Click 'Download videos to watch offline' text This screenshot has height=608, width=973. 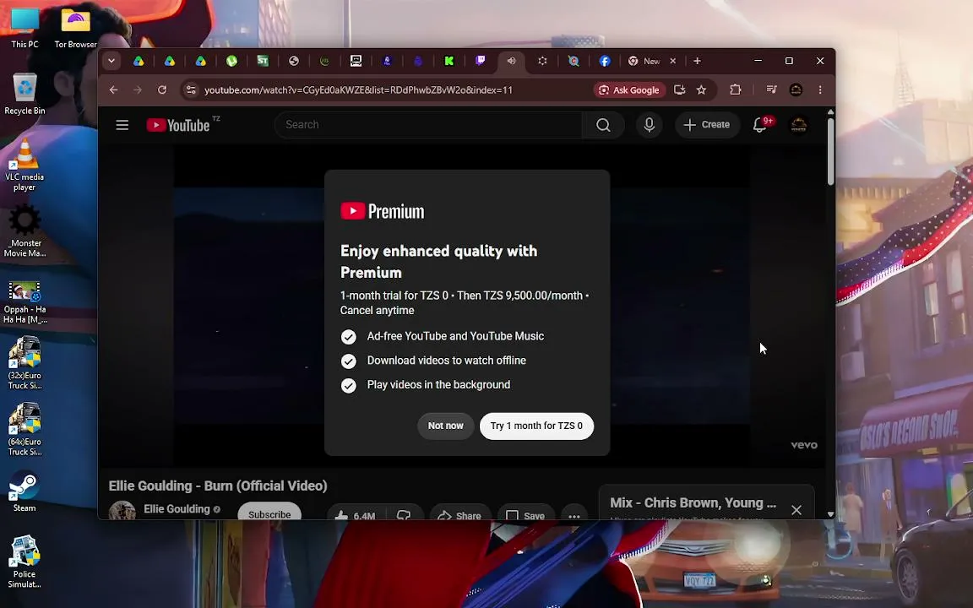(x=446, y=361)
